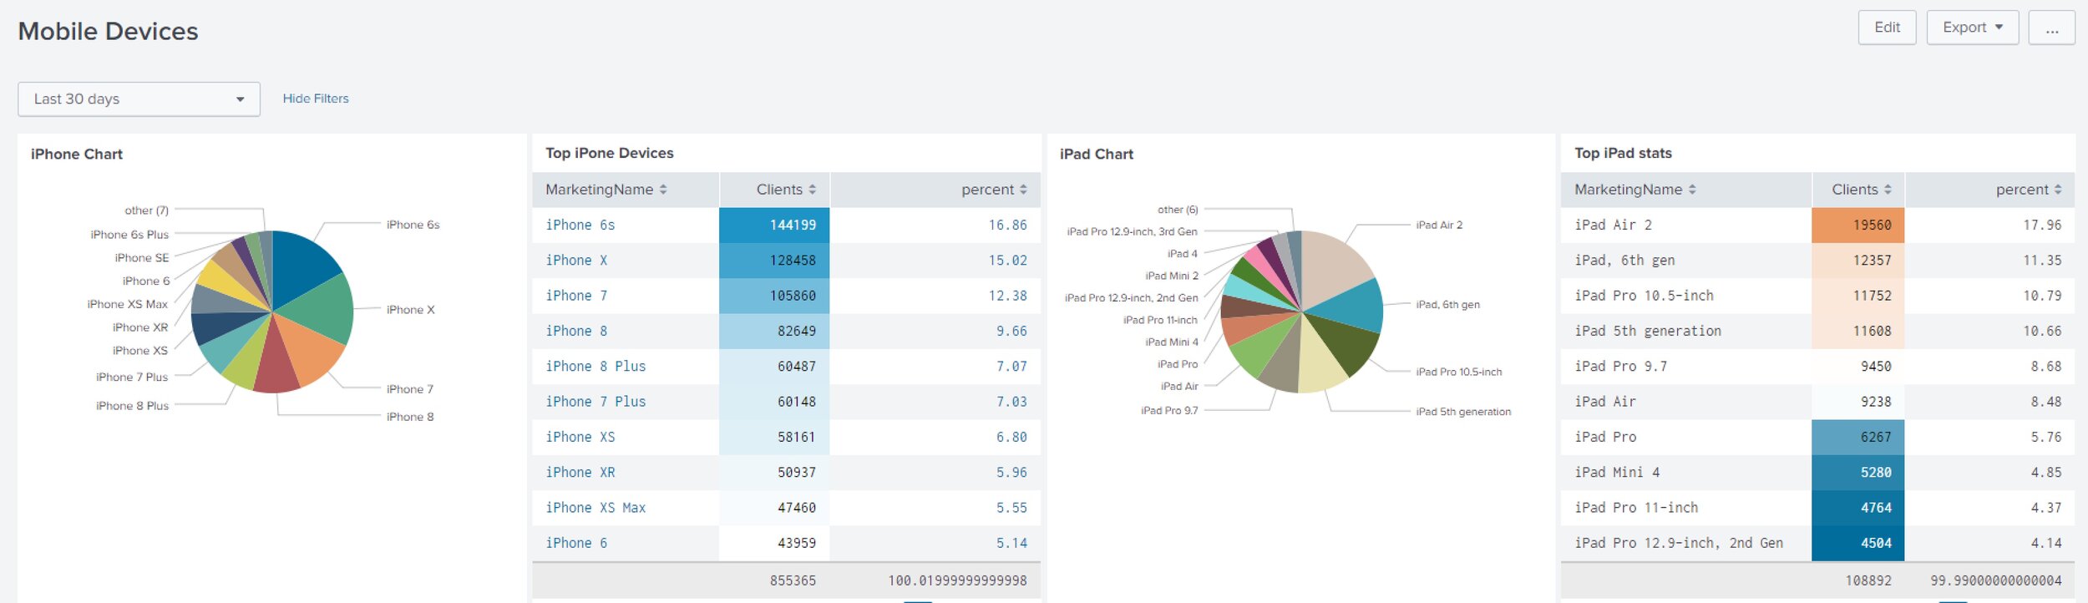Screen dimensions: 2088x603
Task: Open the iPhone XS Max device link
Action: (x=595, y=508)
